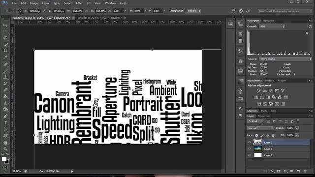Select the Hand tool
This screenshot has width=315, height=177.
[x=5, y=143]
